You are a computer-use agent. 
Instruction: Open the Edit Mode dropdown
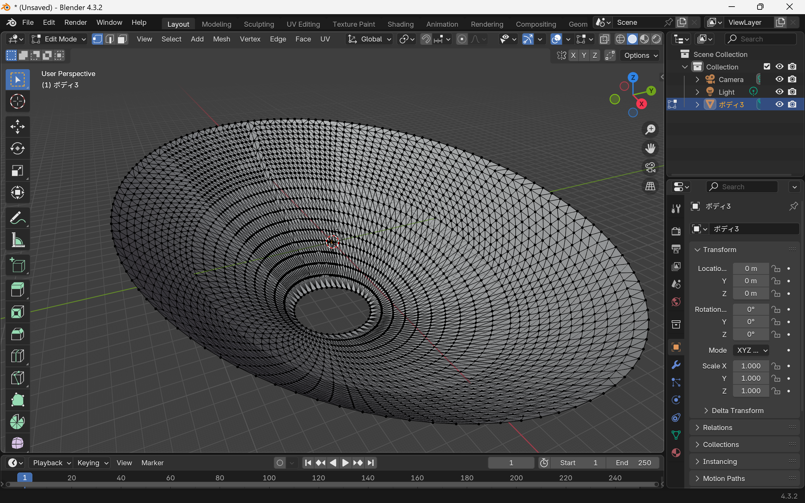(58, 39)
